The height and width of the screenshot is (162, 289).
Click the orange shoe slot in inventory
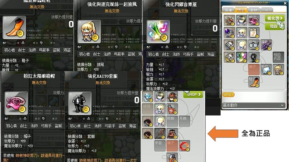[x=254, y=82]
